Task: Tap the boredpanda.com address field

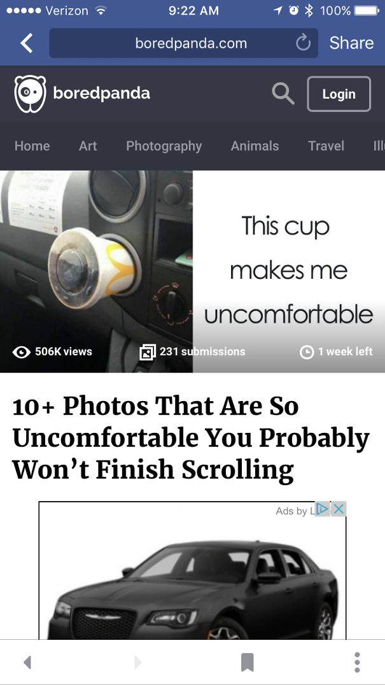Action: click(x=184, y=43)
